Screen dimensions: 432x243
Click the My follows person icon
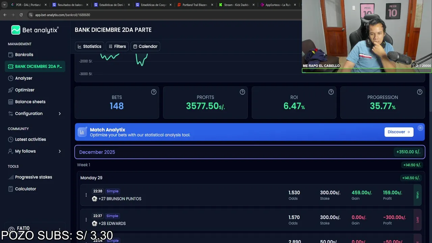[x=10, y=151]
